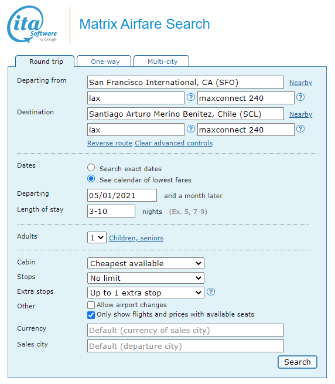Click Clear advanced controls link
This screenshot has width=335, height=384.
(174, 143)
